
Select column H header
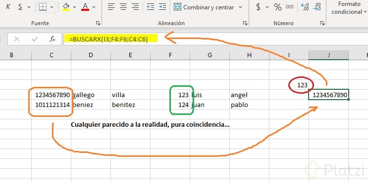(x=249, y=55)
